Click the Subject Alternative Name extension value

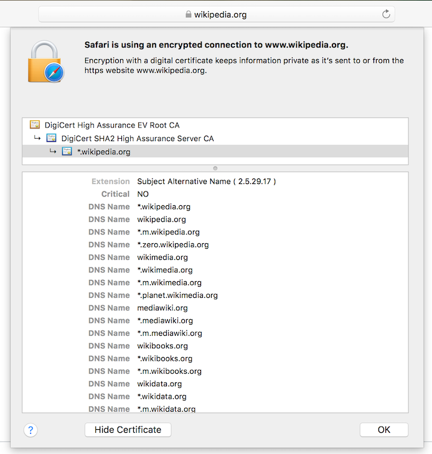point(206,182)
